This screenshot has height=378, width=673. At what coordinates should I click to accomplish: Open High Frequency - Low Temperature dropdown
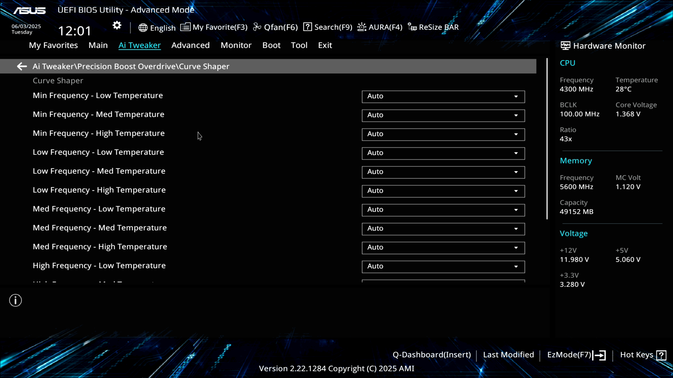coord(443,266)
